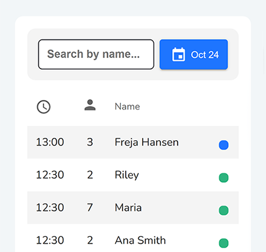Click blue status dot for Freja Hansen
Viewport: 266px width, 252px height.
pyautogui.click(x=224, y=145)
